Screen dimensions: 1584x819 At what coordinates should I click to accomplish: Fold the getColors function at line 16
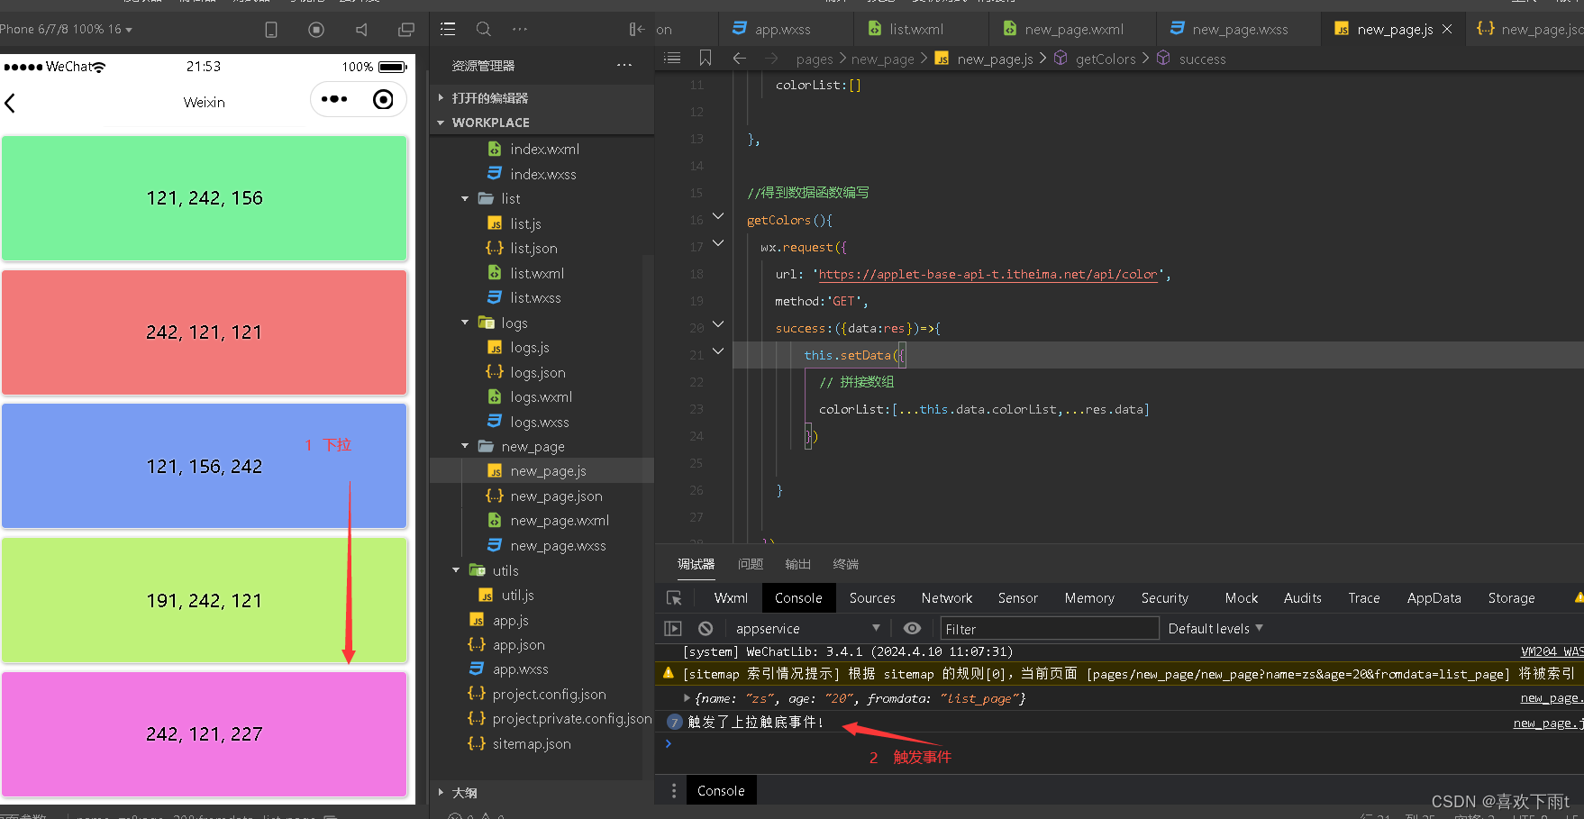point(718,216)
